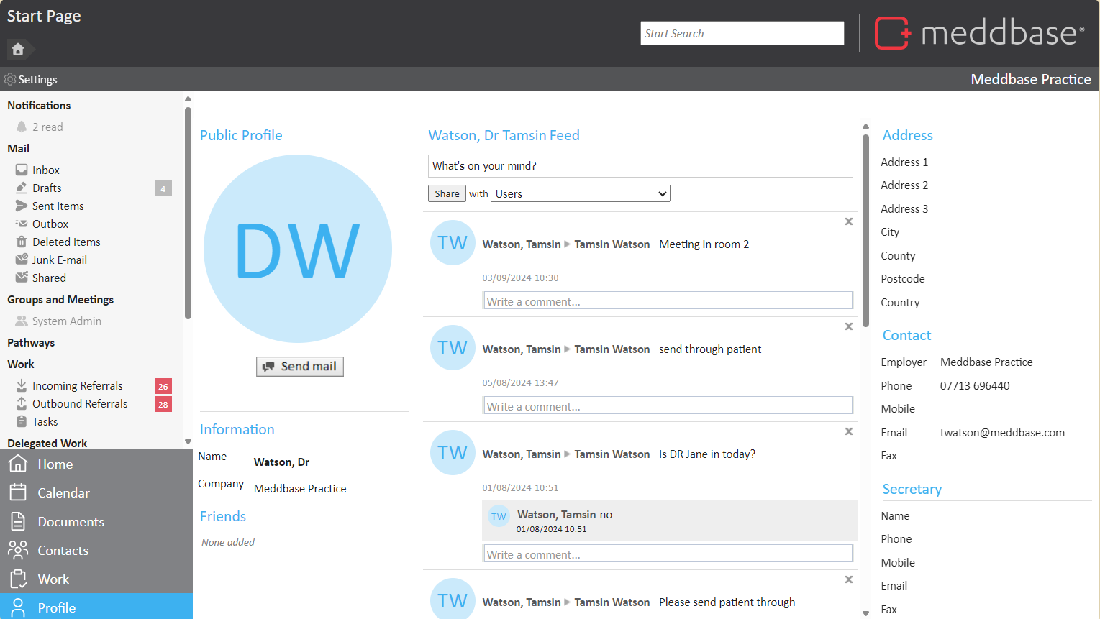
Task: Open the Drafts folder
Action: (x=47, y=188)
